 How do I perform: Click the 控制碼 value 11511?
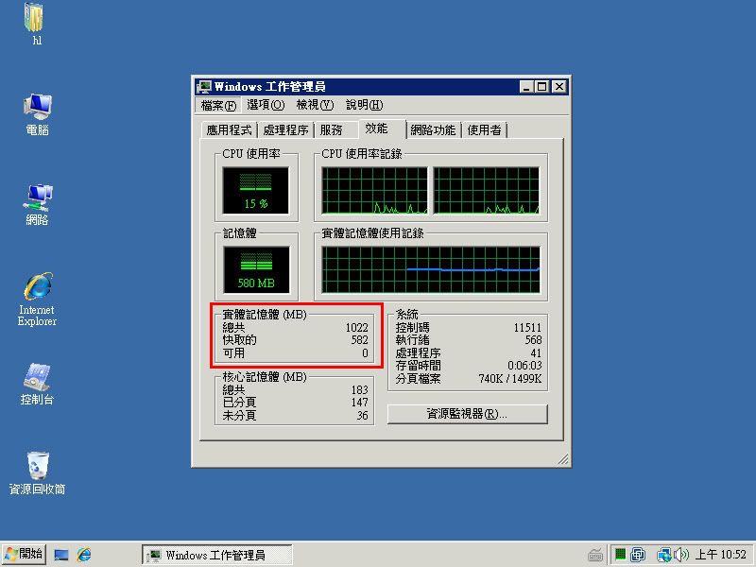point(527,328)
